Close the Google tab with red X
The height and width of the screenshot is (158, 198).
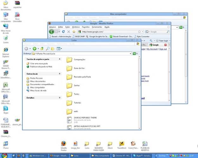click(x=165, y=45)
